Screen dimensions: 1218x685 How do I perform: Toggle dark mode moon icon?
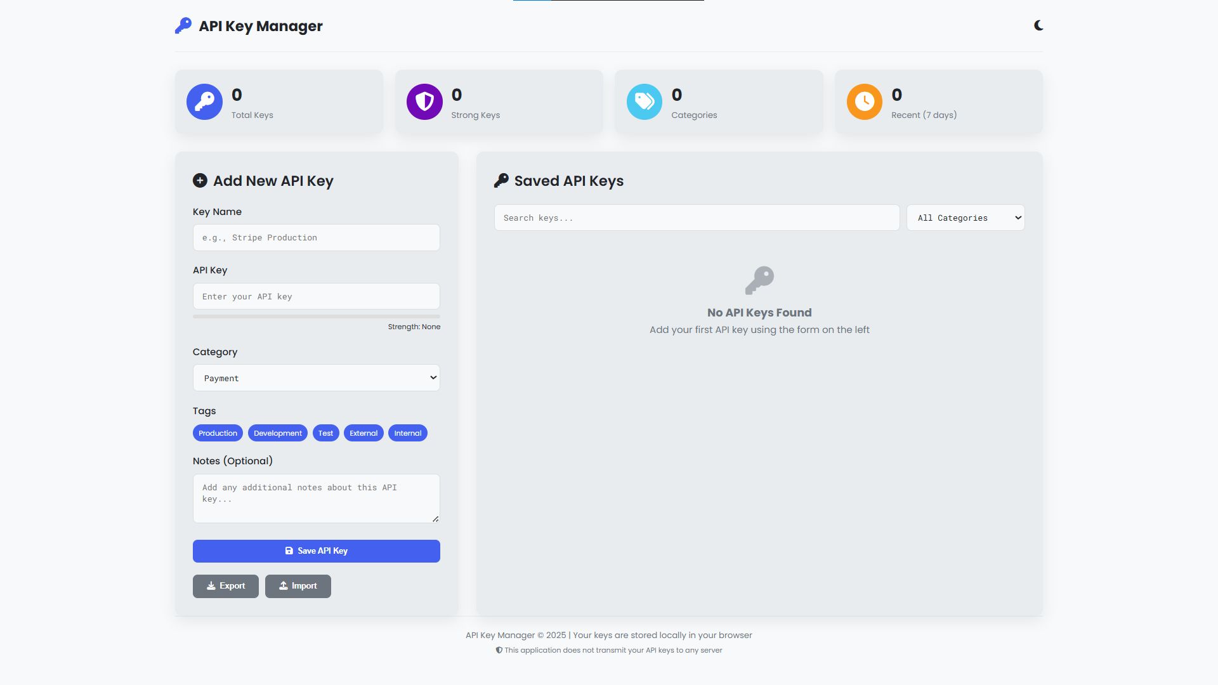1038,25
